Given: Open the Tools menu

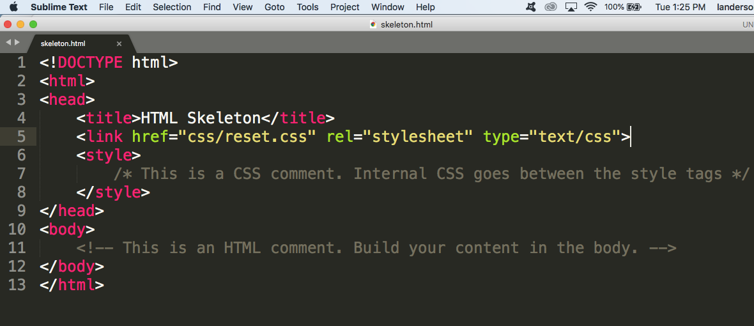Looking at the screenshot, I should (307, 7).
